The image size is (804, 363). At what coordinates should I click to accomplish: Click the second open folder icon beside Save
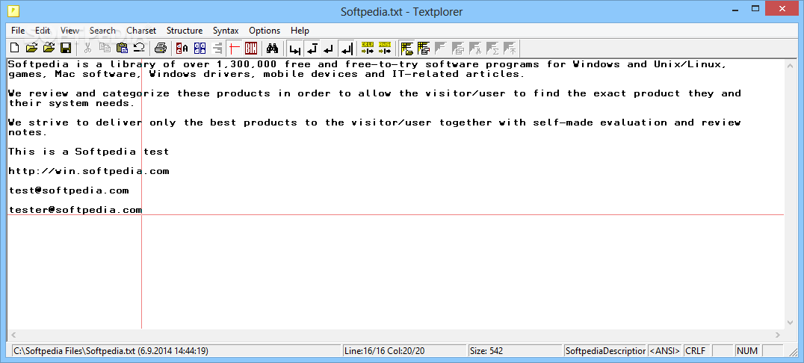point(49,49)
